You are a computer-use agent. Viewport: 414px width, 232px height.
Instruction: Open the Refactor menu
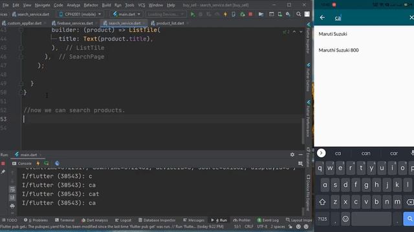coord(91,5)
